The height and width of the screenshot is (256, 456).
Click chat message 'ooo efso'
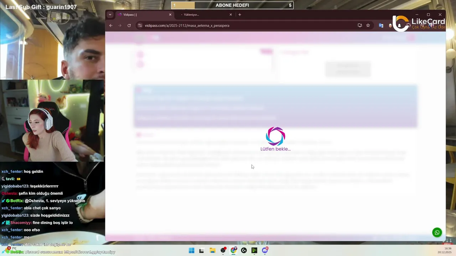[32, 230]
